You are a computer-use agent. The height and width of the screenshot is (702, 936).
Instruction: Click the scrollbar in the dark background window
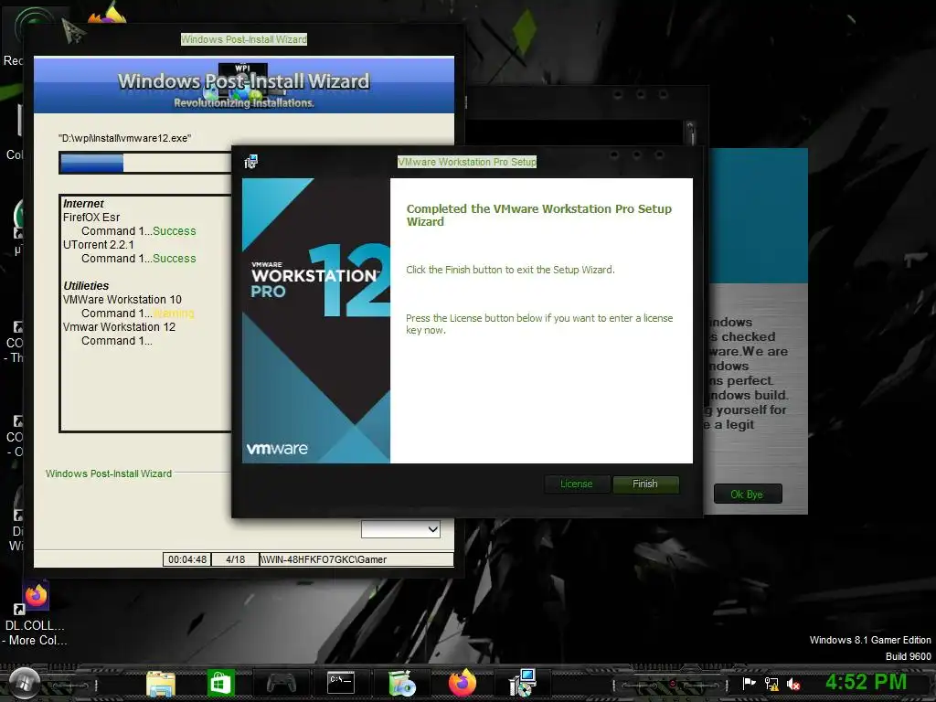[x=690, y=133]
